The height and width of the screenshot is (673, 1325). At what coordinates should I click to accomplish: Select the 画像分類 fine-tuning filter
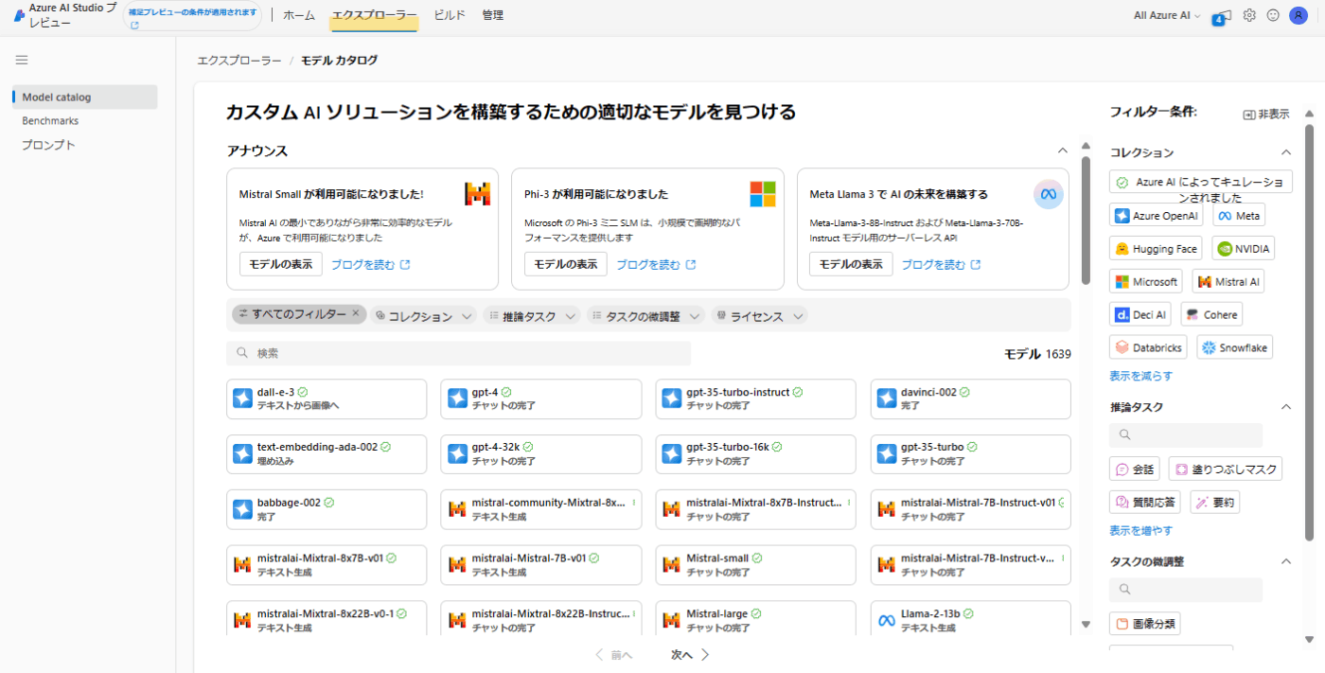[x=1144, y=624]
